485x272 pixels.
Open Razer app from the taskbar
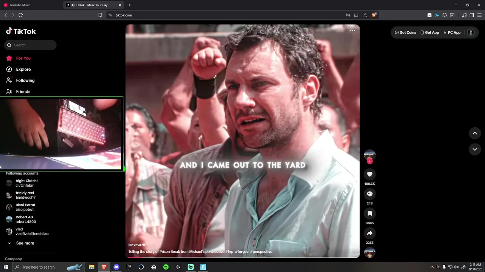[x=166, y=267]
